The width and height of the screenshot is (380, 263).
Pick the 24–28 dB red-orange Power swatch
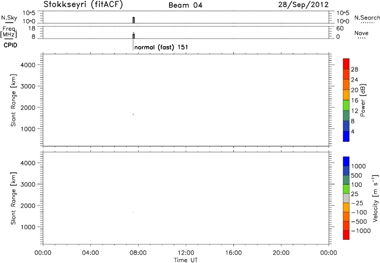[x=346, y=74]
